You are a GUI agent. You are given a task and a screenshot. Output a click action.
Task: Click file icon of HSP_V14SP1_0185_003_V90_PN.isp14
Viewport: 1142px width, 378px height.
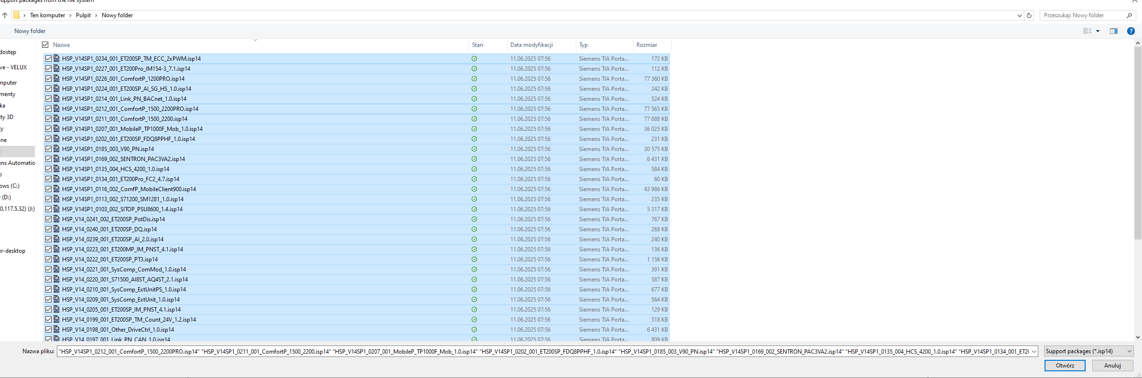click(x=56, y=149)
